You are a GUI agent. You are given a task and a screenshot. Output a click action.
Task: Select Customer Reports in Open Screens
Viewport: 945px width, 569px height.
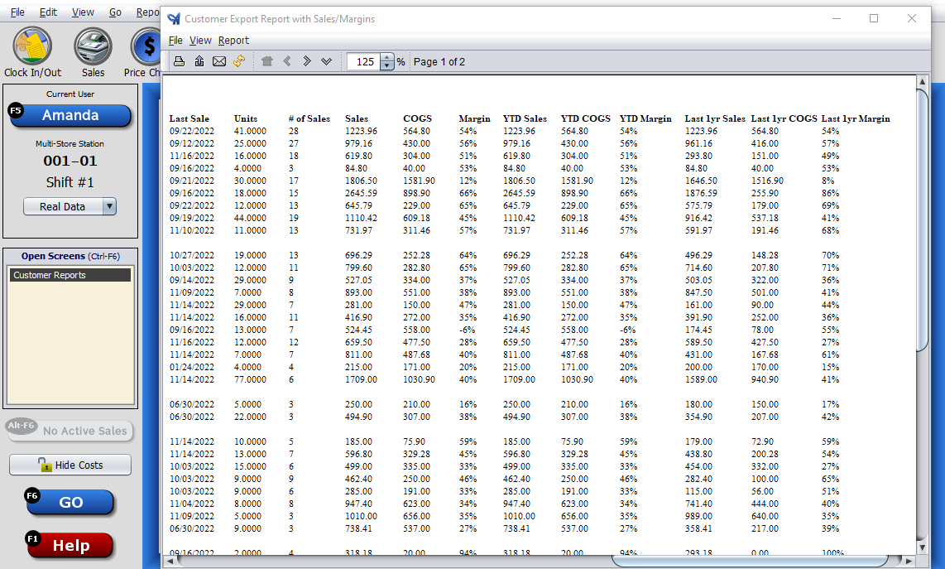70,275
